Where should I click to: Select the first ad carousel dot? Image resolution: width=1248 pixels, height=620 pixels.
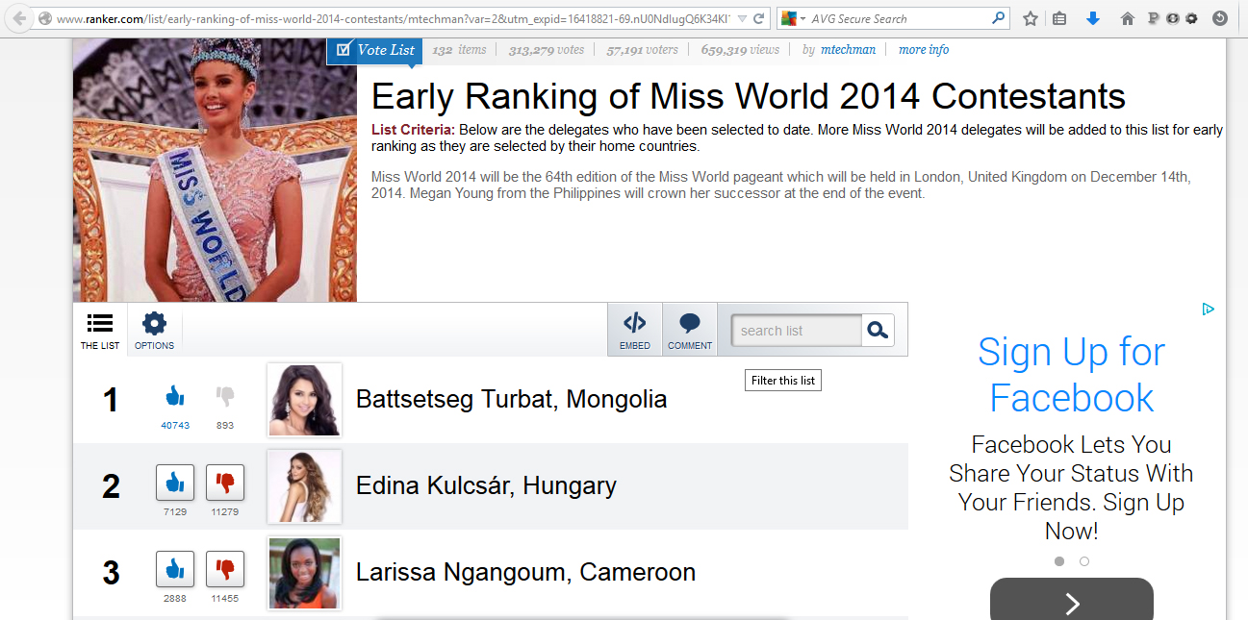point(1059,561)
